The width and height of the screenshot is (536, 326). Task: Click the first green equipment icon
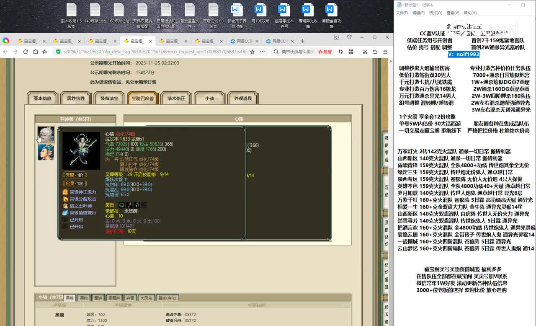coord(121,205)
